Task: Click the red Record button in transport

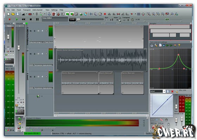Action: coord(9,19)
